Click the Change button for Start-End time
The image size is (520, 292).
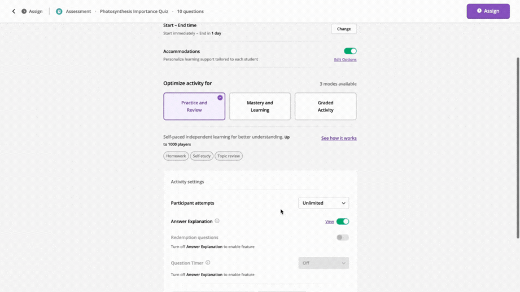(x=344, y=29)
